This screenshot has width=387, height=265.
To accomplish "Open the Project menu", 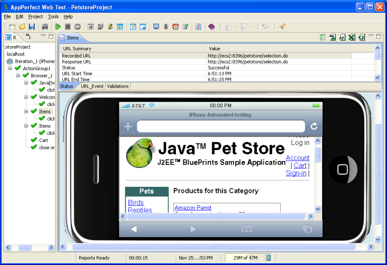I will click(36, 17).
